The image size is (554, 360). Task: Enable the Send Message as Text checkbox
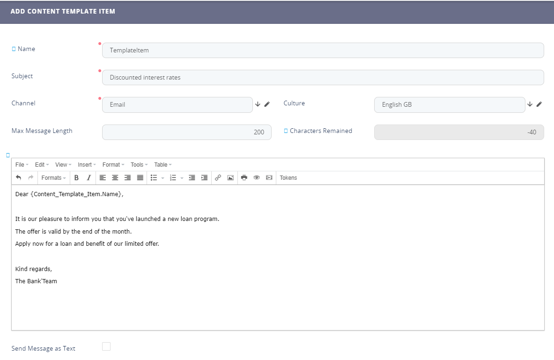click(106, 346)
